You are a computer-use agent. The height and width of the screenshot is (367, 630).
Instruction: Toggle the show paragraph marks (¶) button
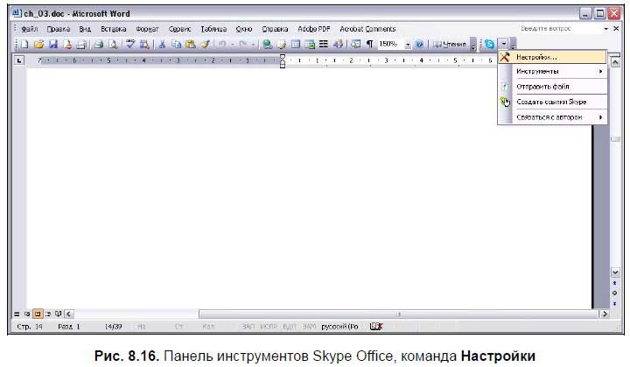tap(369, 44)
